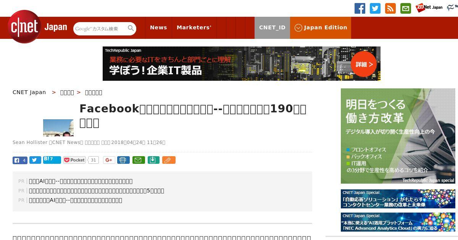
Task: Save article to Pocket
Action: click(74, 160)
